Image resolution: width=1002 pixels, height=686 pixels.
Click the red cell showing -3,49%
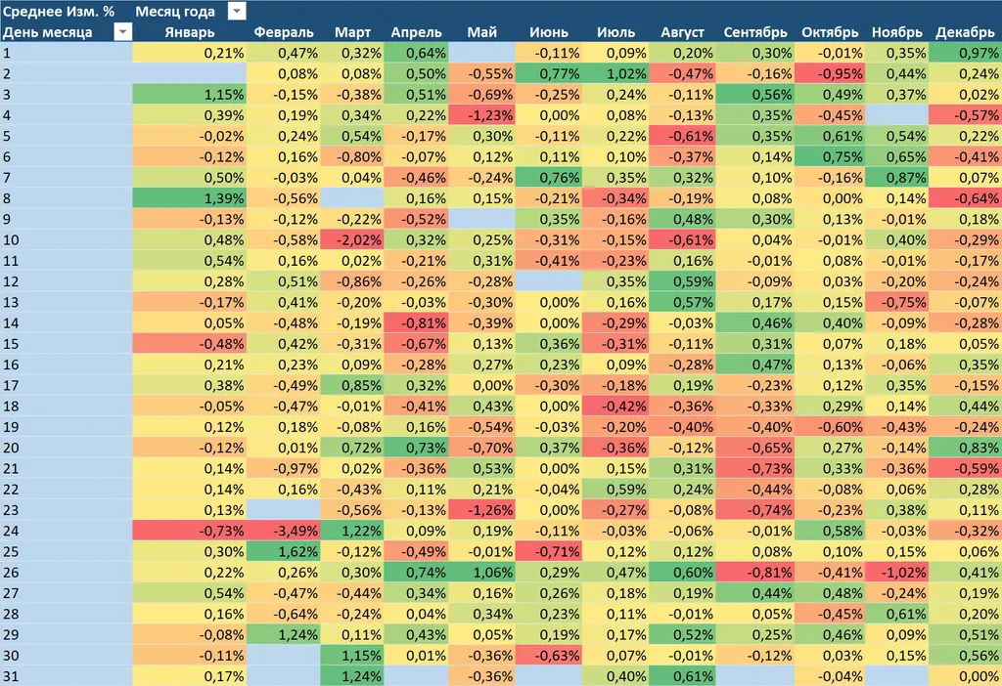[284, 530]
